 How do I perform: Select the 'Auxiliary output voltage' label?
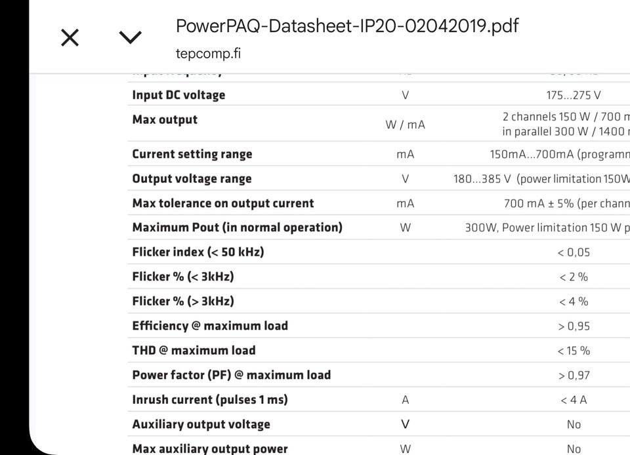[201, 424]
